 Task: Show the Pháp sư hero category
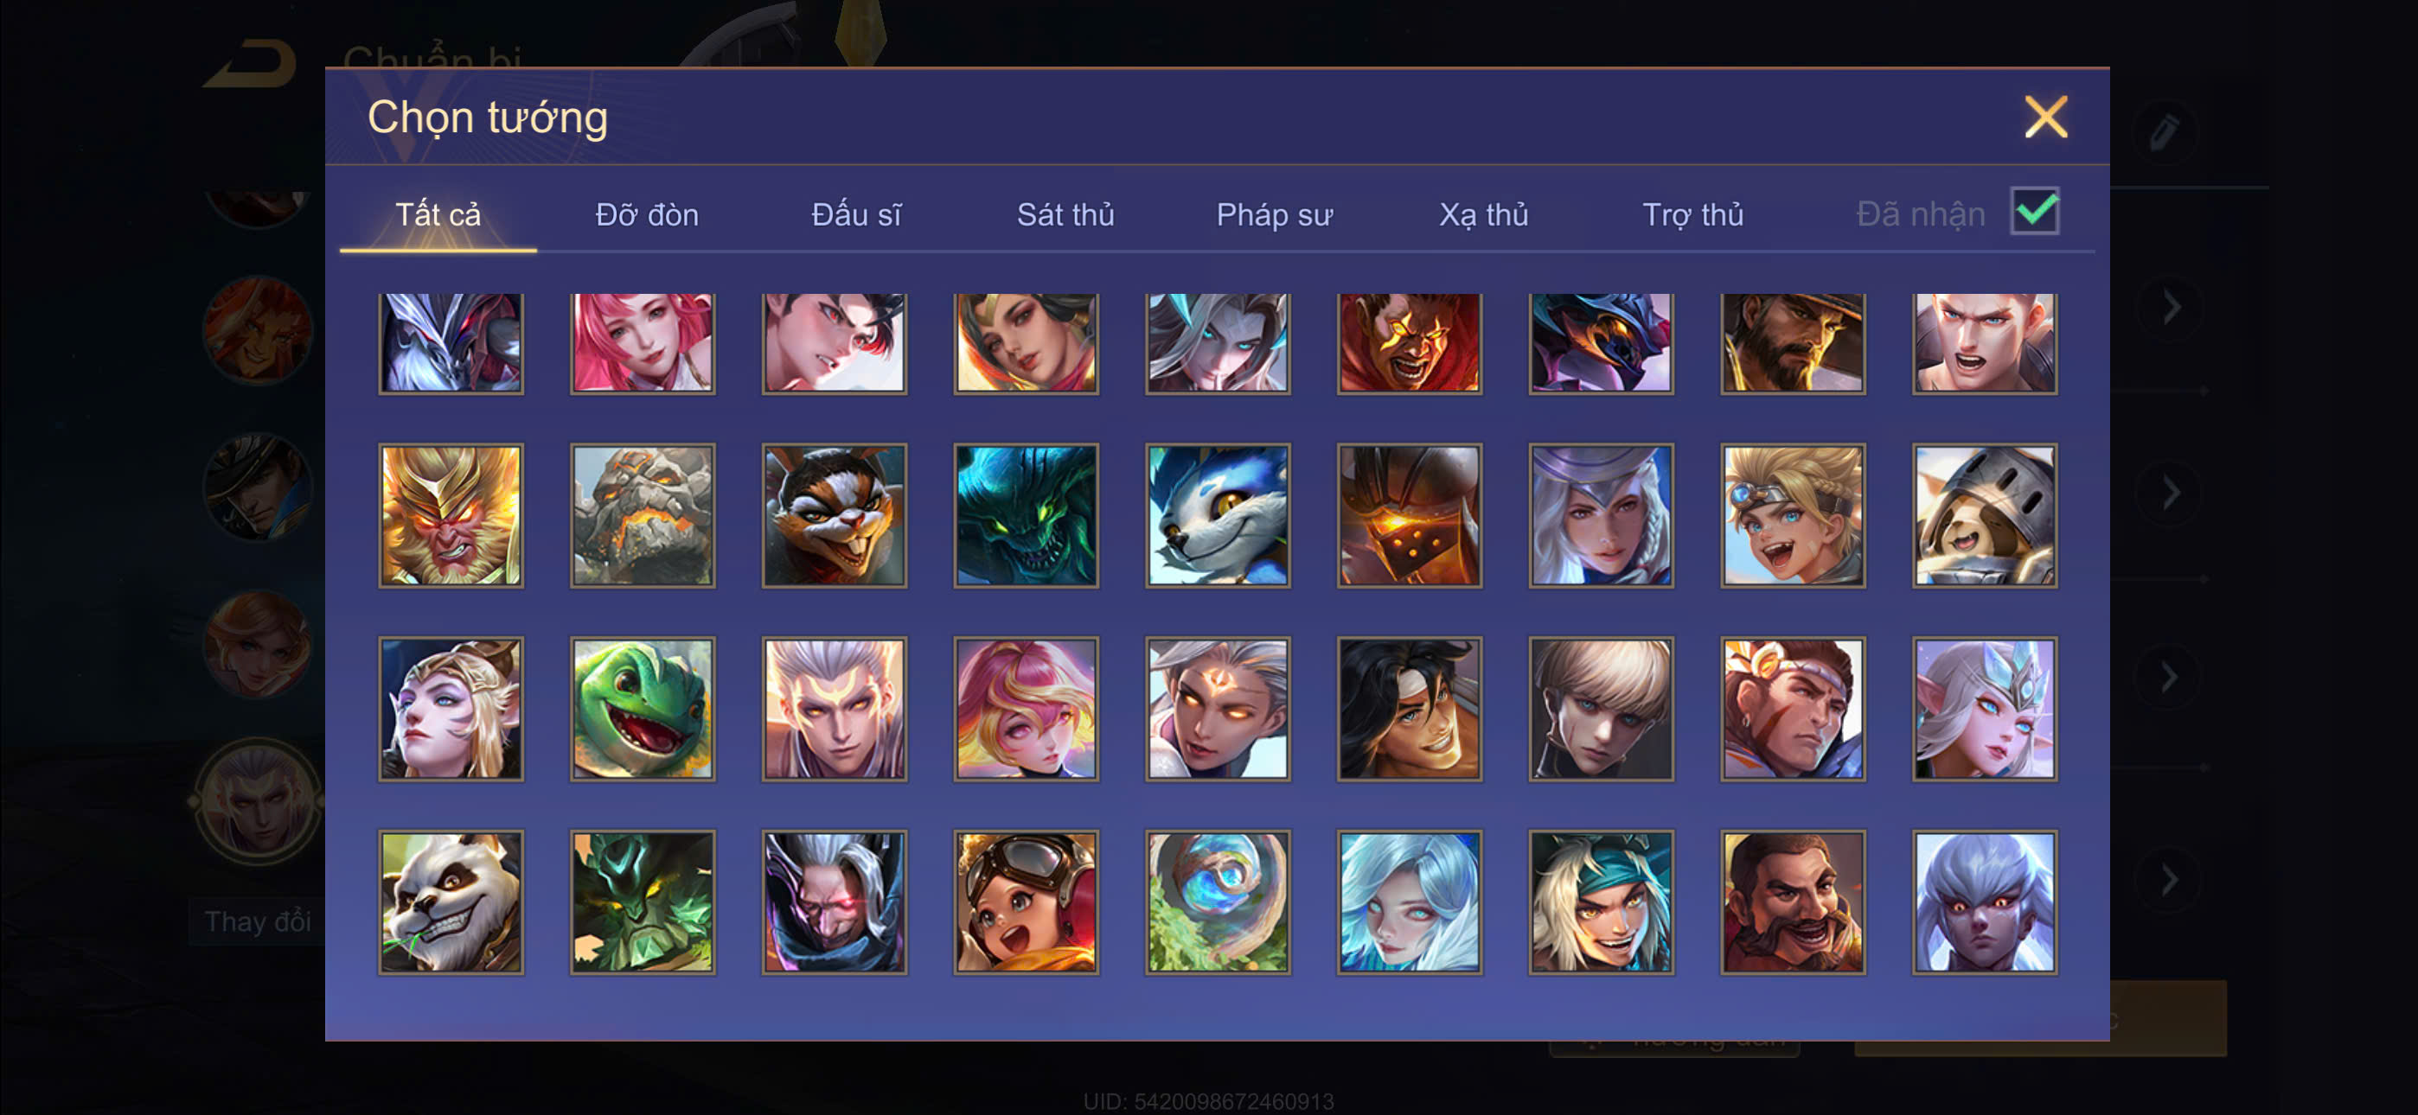tap(1274, 215)
